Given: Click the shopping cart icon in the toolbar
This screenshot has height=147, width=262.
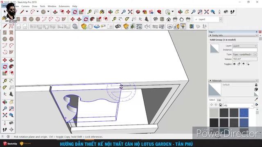Looking at the screenshot, I should [183, 26].
